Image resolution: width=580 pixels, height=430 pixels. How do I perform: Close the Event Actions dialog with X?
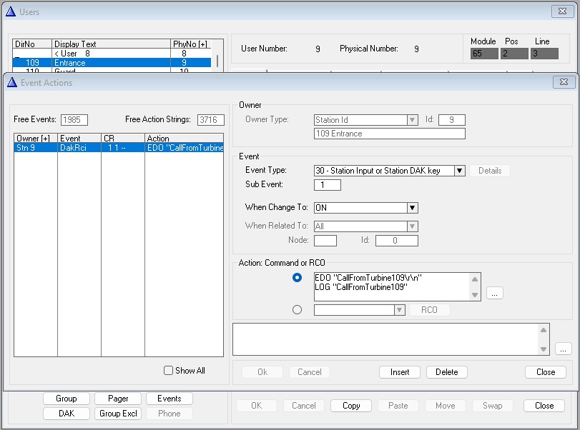(563, 82)
